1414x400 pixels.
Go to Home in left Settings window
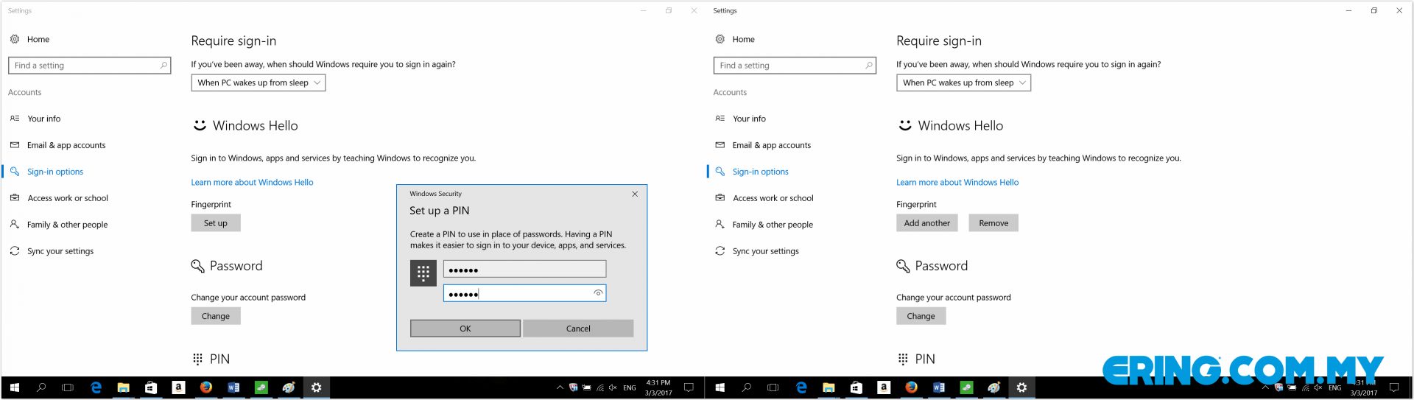(30, 39)
